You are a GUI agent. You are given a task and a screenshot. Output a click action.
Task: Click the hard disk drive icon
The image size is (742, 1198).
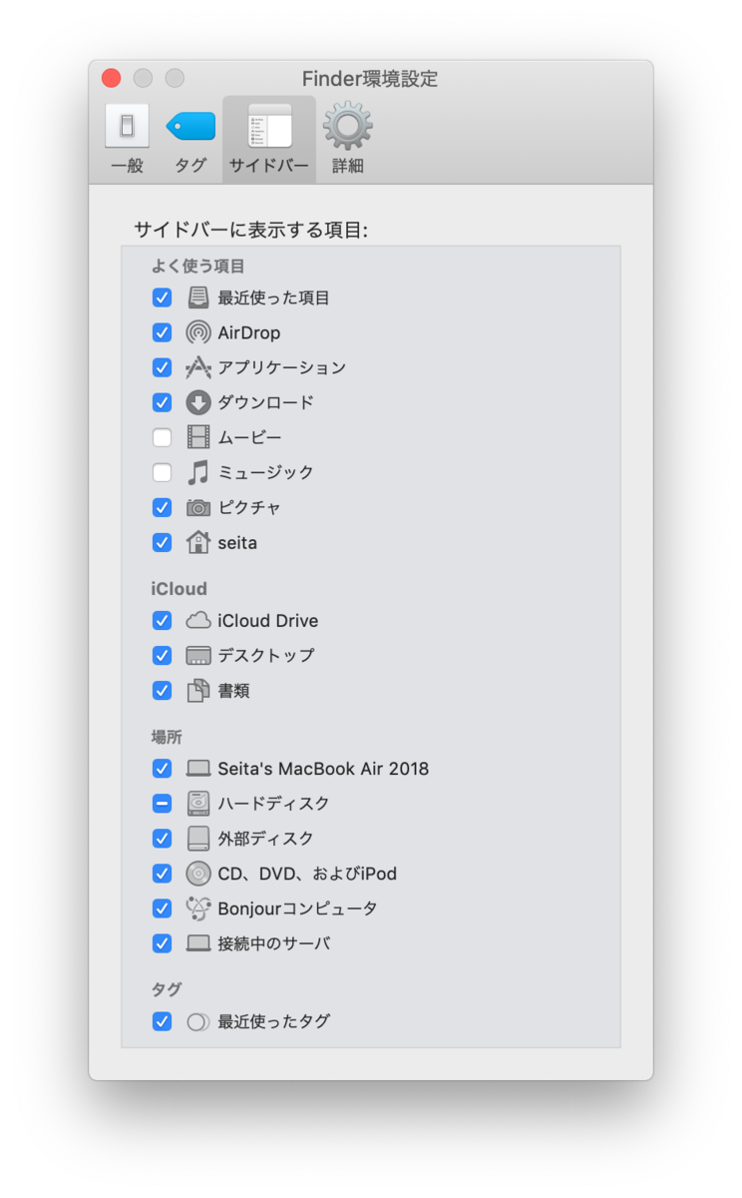coord(198,803)
